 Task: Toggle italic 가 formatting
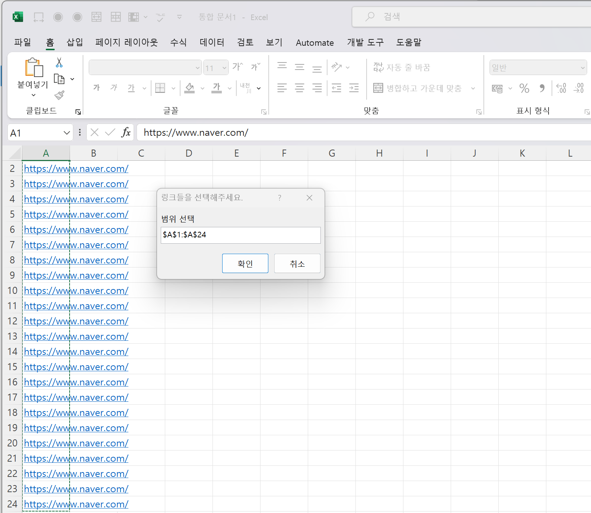tap(114, 88)
